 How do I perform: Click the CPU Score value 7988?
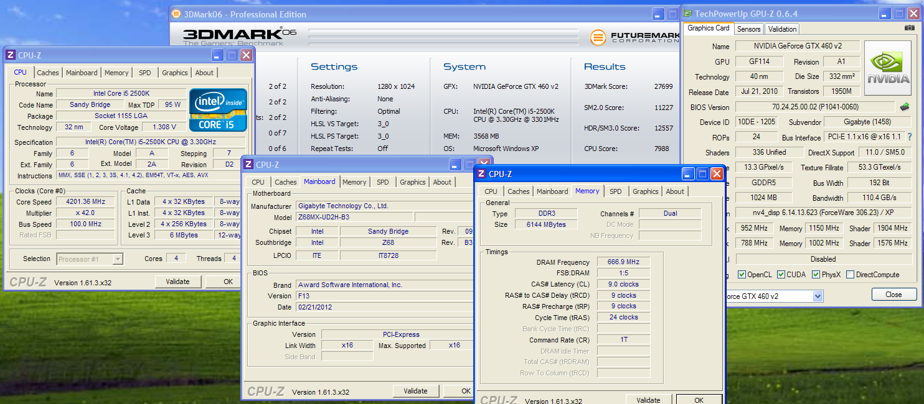coord(662,149)
